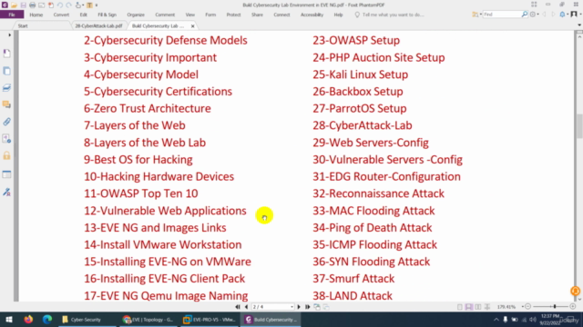Open the zoom percentage dropdown arrow
The width and height of the screenshot is (583, 327).
coord(522,307)
